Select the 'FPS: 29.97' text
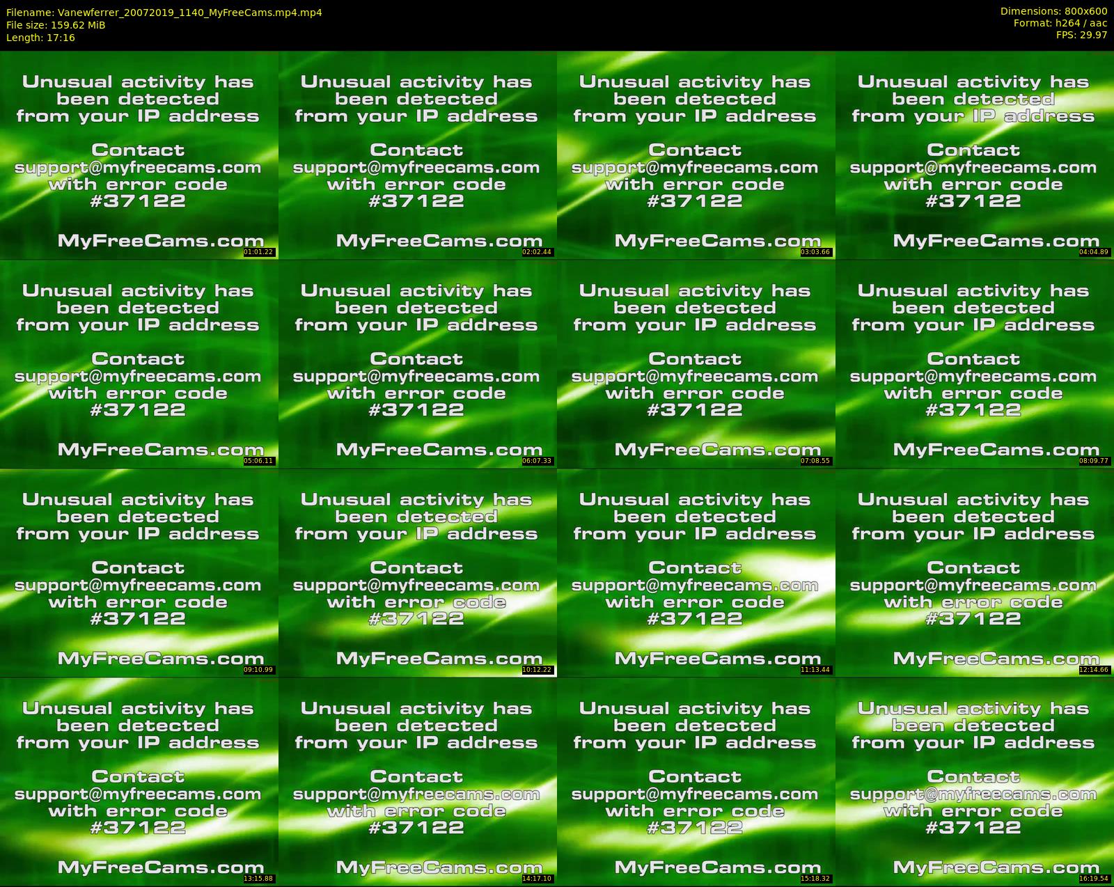This screenshot has height=887, width=1114. (x=1081, y=35)
